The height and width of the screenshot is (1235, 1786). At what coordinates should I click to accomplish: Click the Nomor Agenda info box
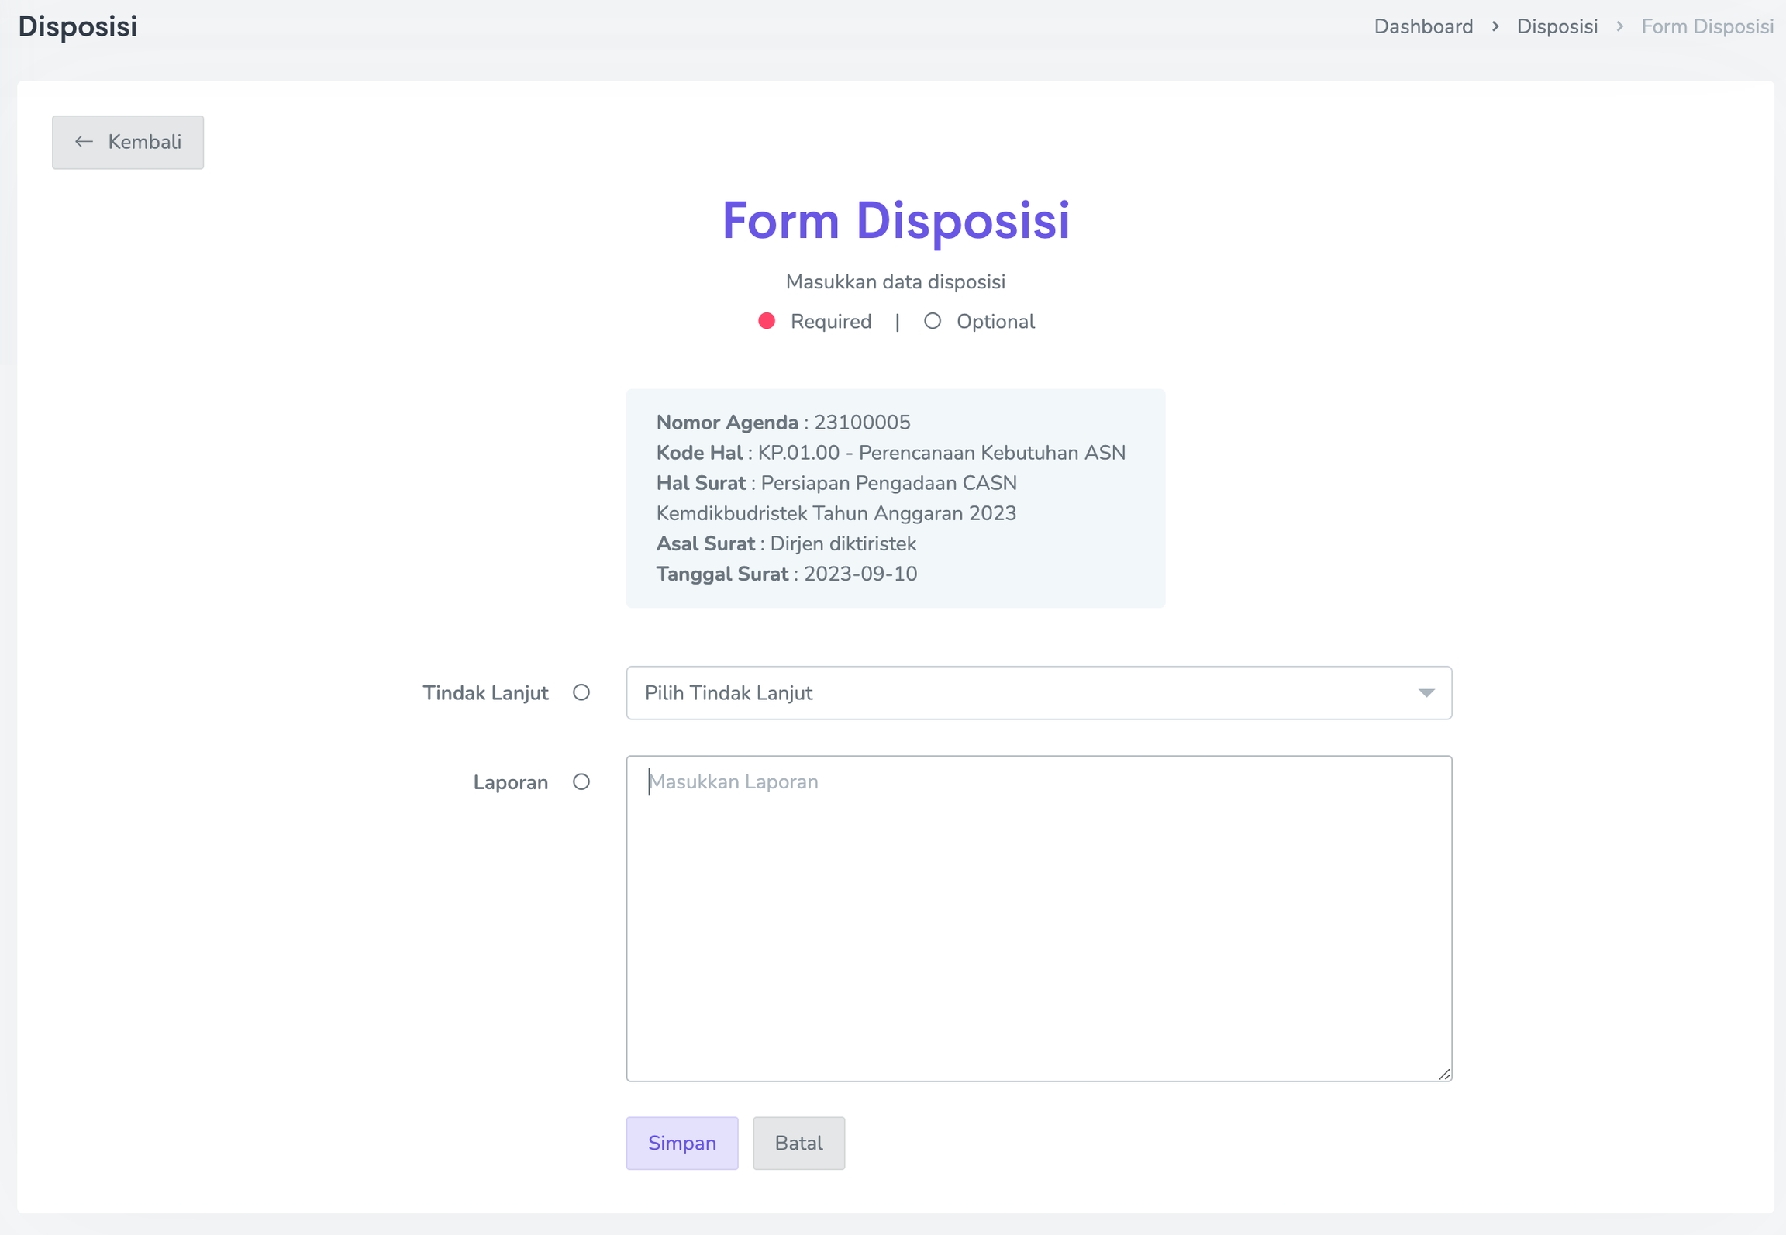click(895, 498)
